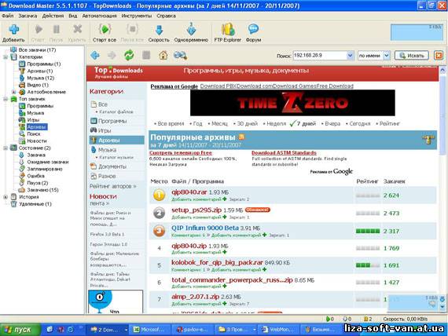Open the Форум toolbar icon
448x336 pixels.
(253, 29)
